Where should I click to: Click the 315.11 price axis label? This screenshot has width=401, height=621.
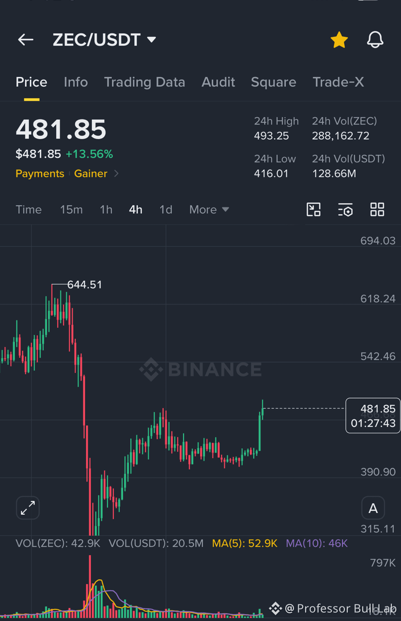pyautogui.click(x=378, y=529)
